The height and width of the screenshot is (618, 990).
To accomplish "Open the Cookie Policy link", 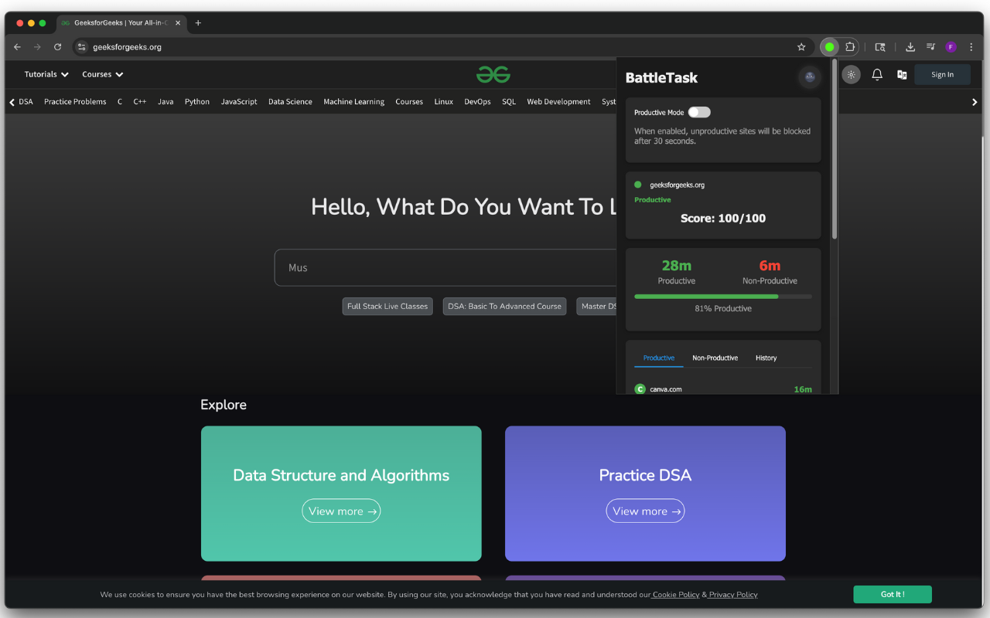I will 676,595.
